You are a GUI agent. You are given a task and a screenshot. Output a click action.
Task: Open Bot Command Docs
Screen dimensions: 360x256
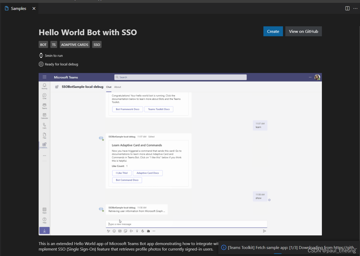coord(127,180)
